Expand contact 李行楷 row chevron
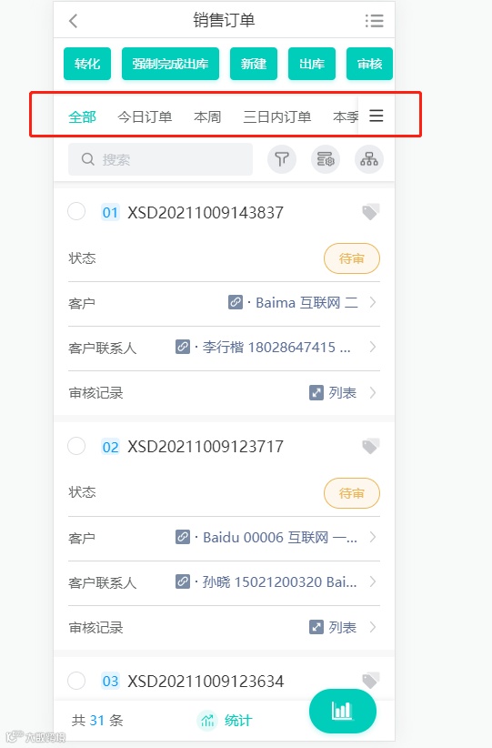 373,347
